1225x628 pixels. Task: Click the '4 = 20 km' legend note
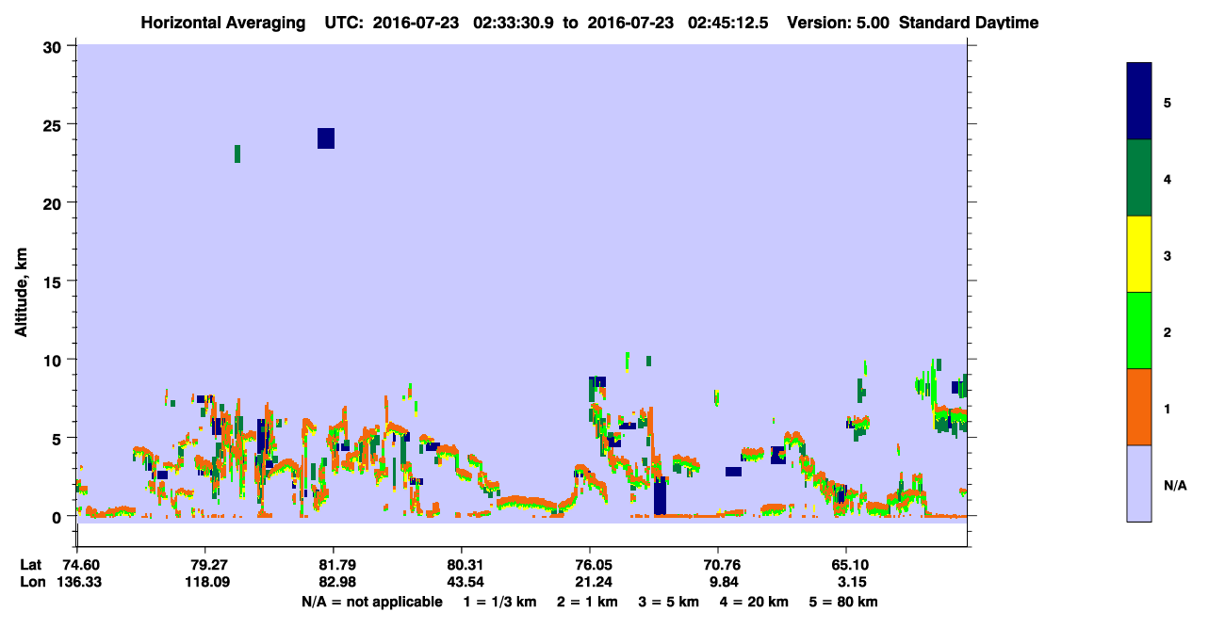754,602
